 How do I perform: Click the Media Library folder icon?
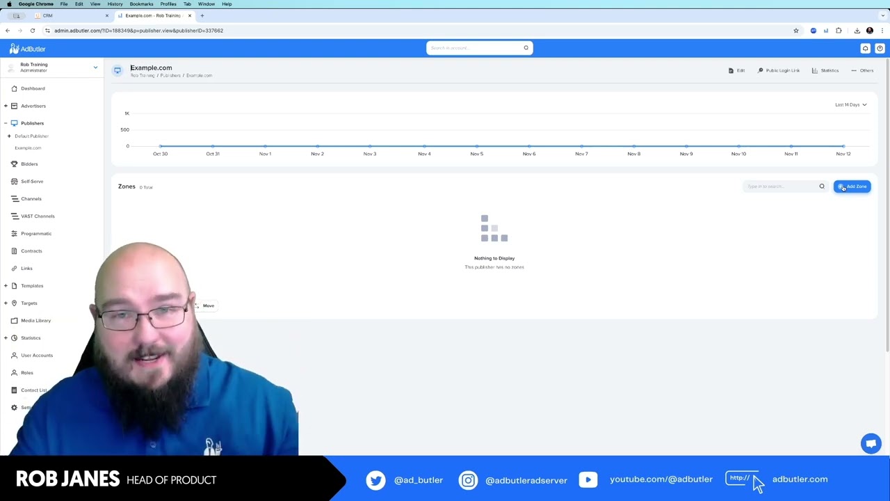(x=14, y=321)
